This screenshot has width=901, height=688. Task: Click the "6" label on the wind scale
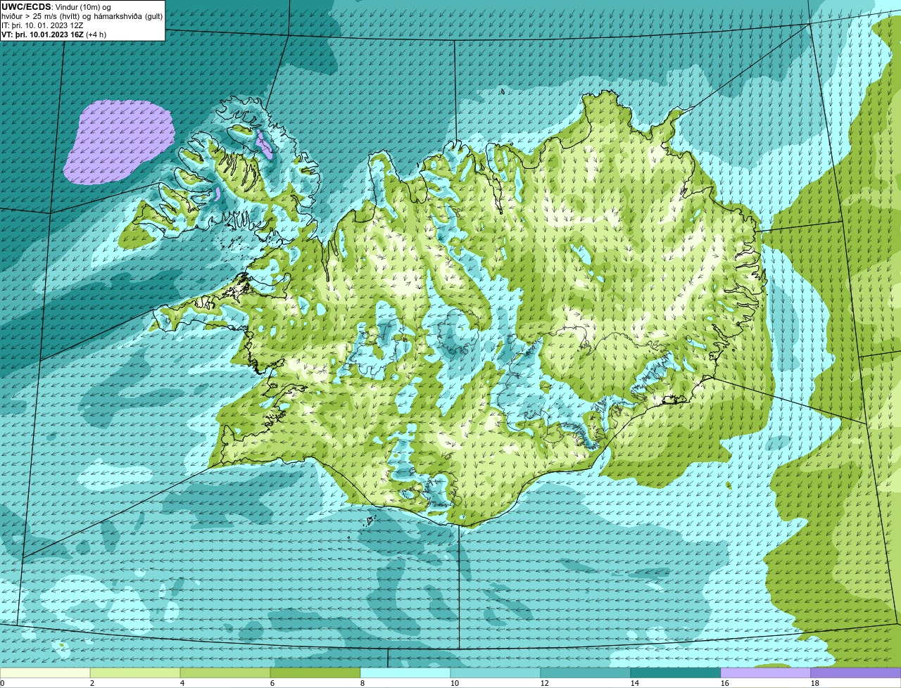[272, 683]
